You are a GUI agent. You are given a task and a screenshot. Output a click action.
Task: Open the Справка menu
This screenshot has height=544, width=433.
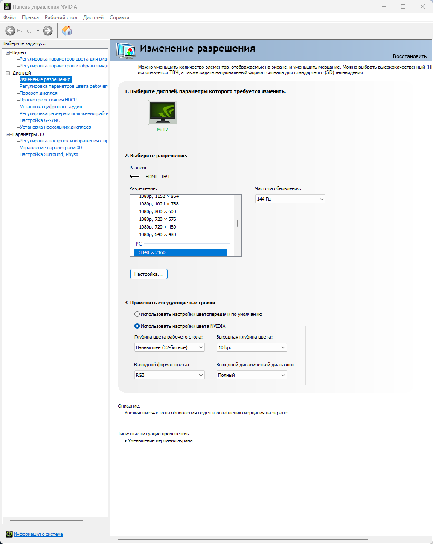tap(119, 17)
